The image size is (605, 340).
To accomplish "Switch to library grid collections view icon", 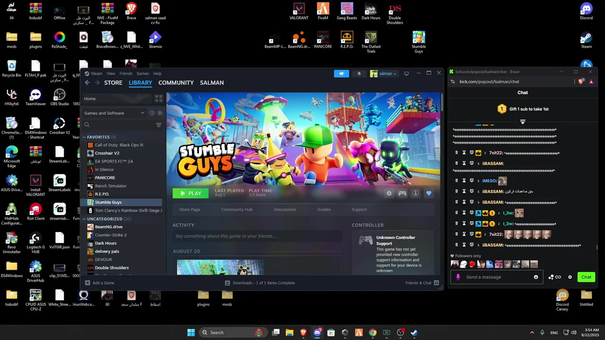I will tap(159, 99).
